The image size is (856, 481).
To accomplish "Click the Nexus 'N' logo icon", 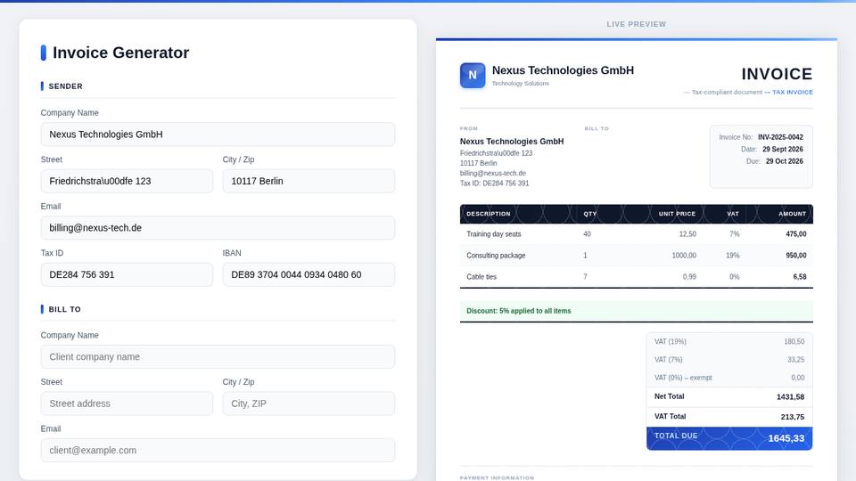I will coord(473,75).
